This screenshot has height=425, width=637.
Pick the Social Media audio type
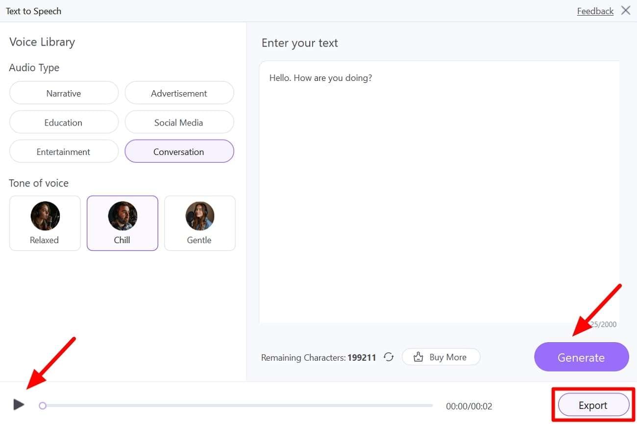coord(179,123)
